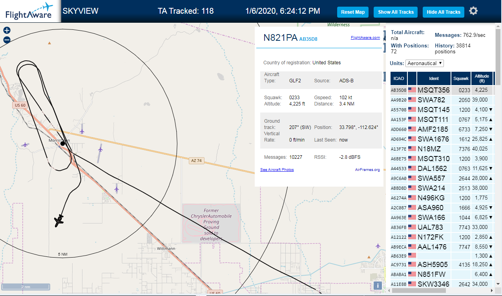The image size is (502, 296).
Task: Click the Reset Map button
Action: tap(353, 12)
